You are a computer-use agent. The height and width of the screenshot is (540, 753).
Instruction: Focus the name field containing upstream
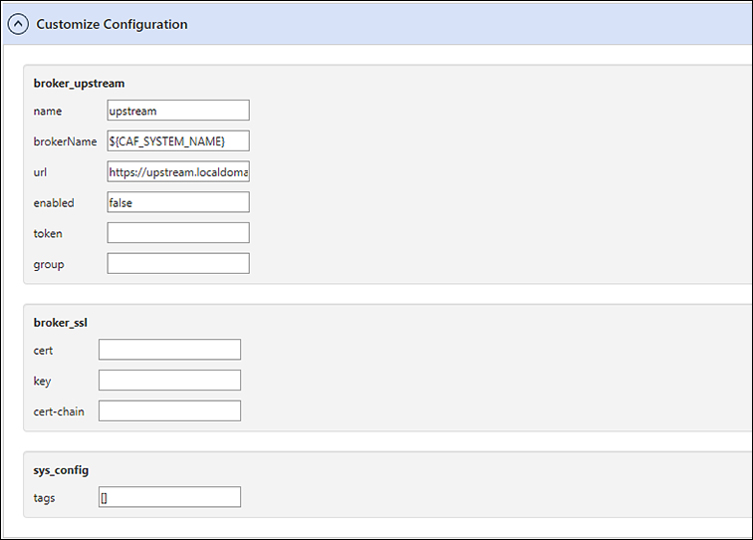coord(178,111)
